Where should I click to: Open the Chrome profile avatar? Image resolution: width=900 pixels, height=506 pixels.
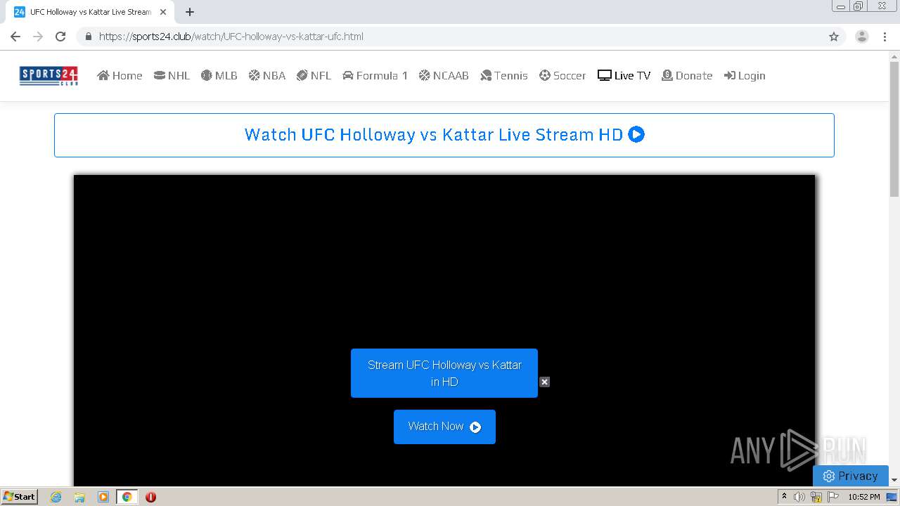click(862, 37)
